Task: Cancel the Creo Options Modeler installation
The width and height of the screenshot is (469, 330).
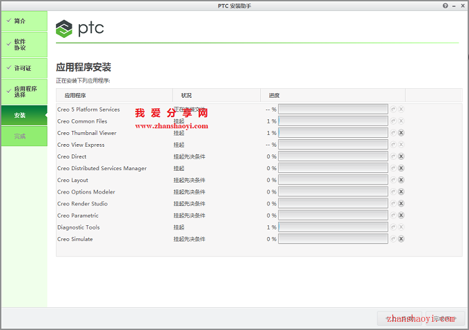Action: [x=401, y=192]
